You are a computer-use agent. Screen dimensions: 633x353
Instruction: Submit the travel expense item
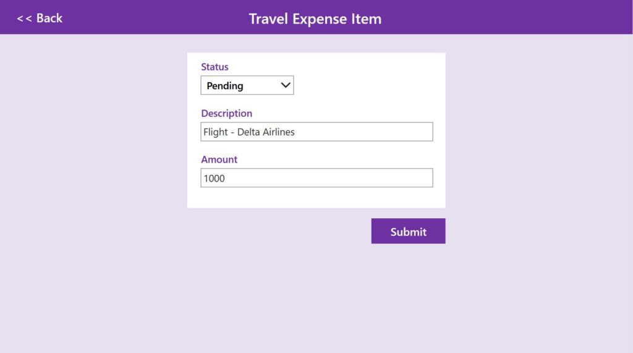pos(408,231)
